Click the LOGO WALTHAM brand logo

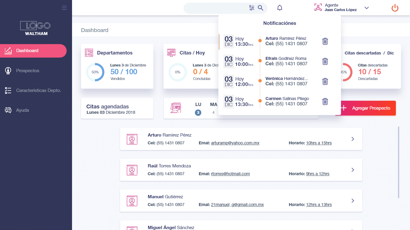coord(36,28)
